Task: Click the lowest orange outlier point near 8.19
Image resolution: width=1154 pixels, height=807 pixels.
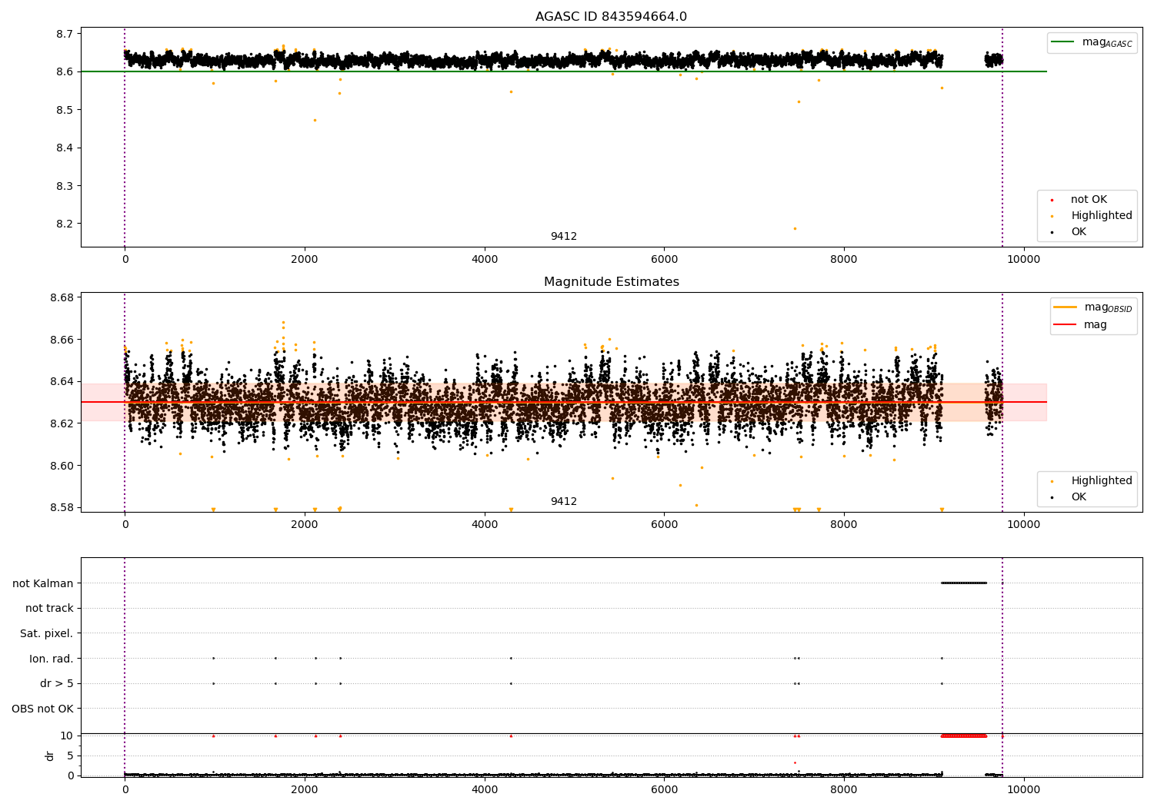Action: (x=795, y=228)
